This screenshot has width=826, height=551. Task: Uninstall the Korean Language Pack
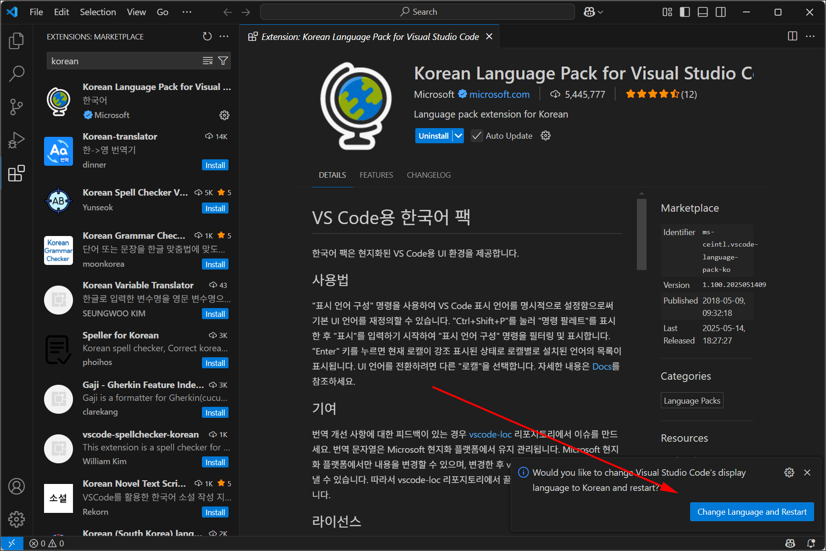pyautogui.click(x=434, y=135)
